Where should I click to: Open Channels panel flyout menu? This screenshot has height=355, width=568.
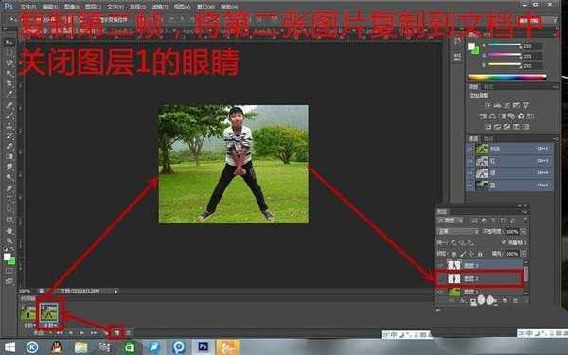pyautogui.click(x=556, y=139)
